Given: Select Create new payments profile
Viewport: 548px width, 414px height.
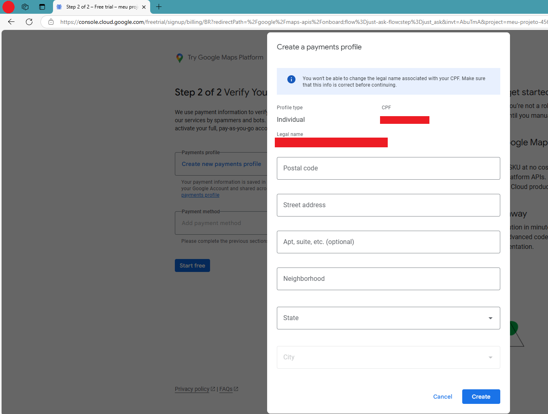Looking at the screenshot, I should (221, 164).
